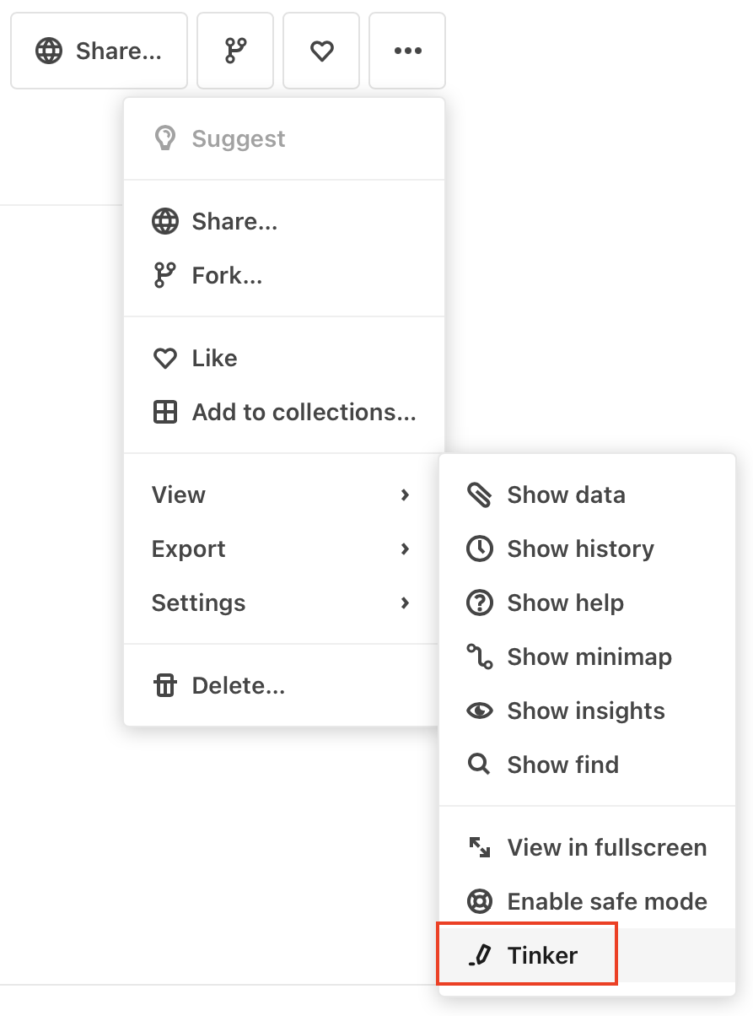This screenshot has width=753, height=1016.
Task: Click the heart Like icon
Action: 320,51
